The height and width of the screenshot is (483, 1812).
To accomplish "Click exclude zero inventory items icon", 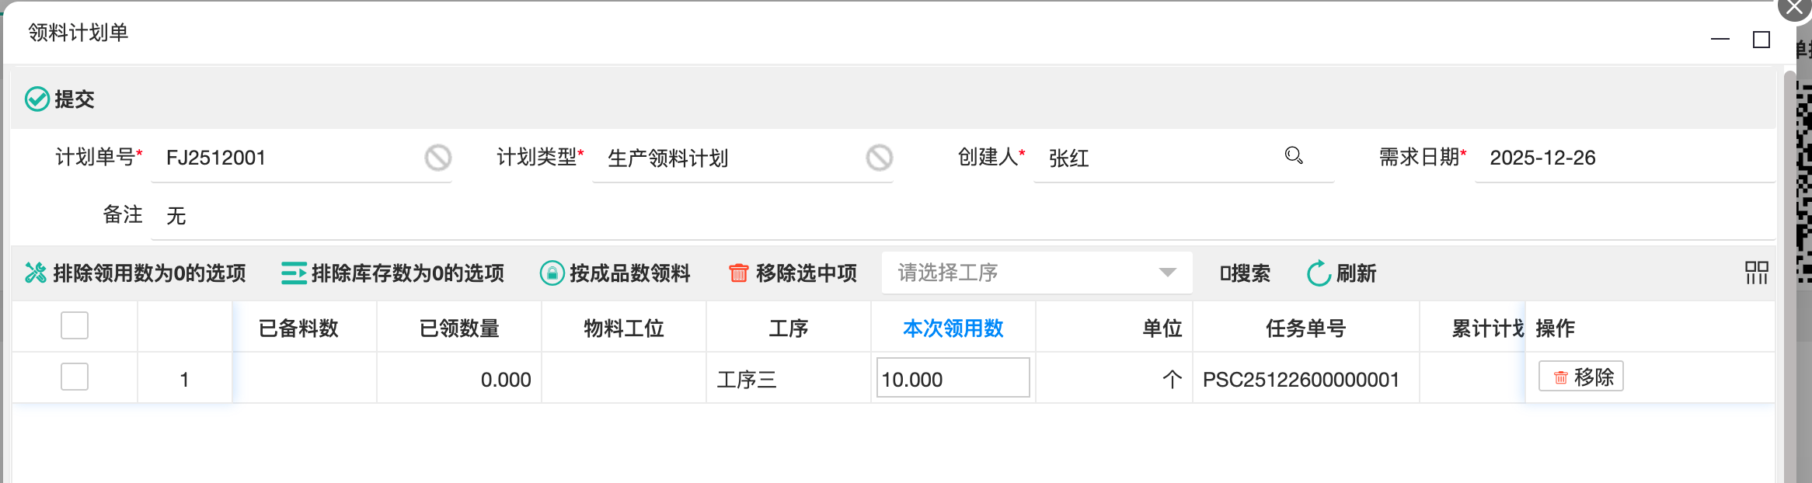I will pyautogui.click(x=294, y=273).
